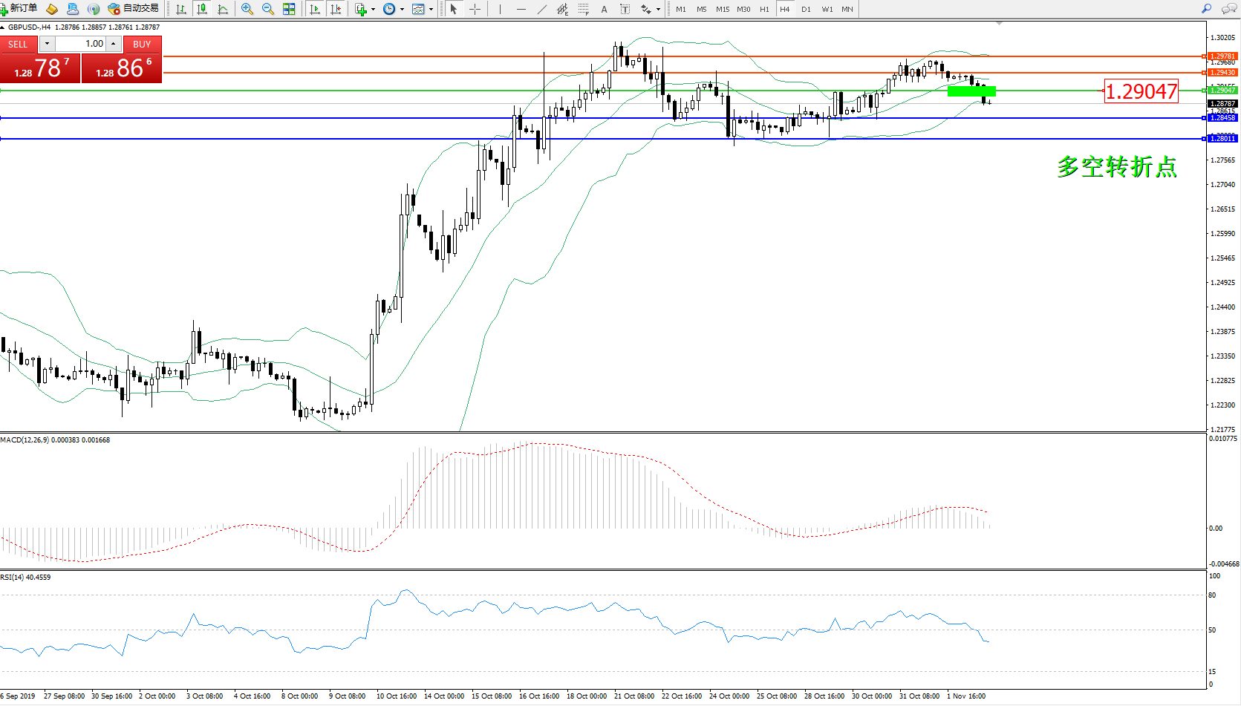Select the horizontal line drawing tool

[521, 9]
